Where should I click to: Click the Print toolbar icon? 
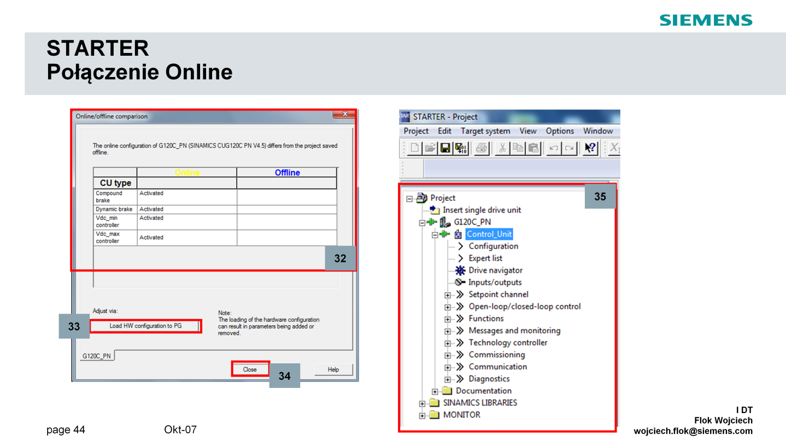coord(482,148)
